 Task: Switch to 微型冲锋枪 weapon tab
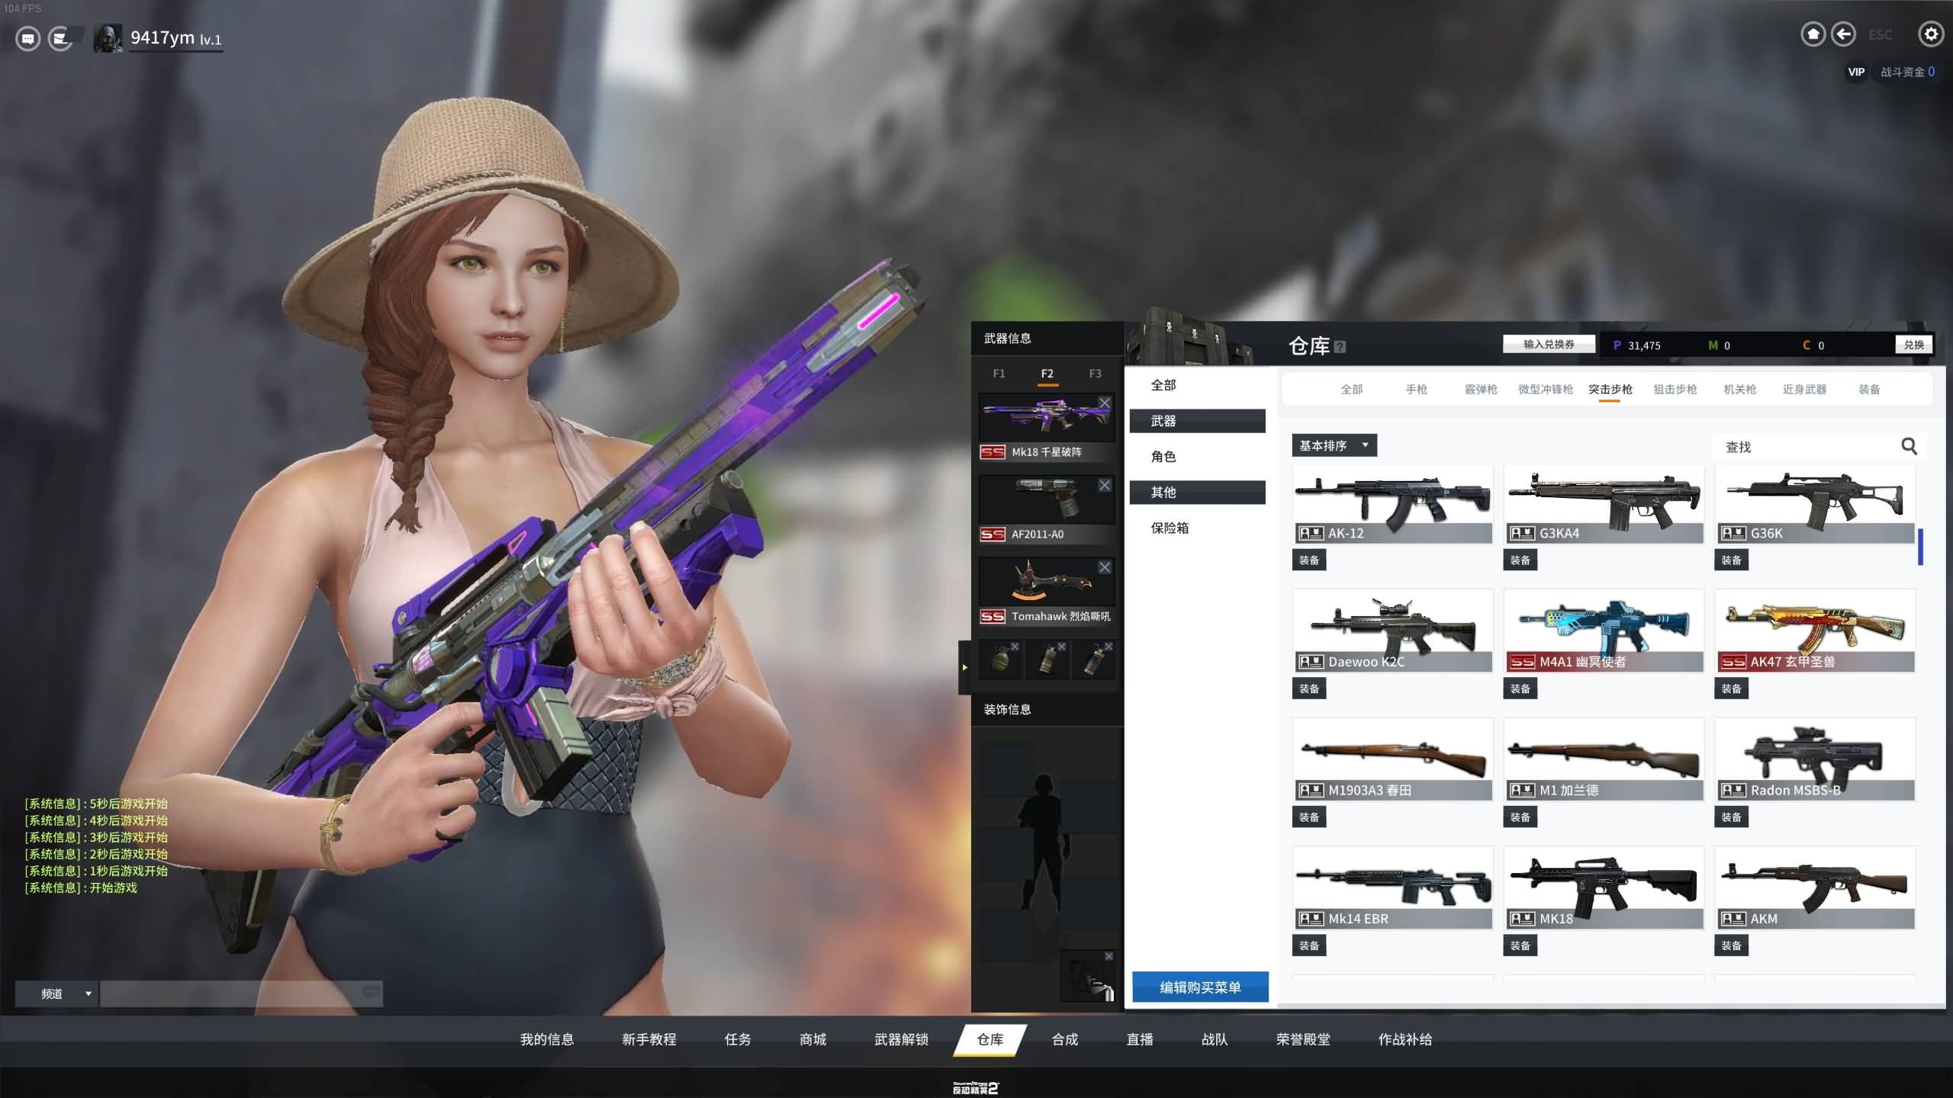[x=1546, y=390]
